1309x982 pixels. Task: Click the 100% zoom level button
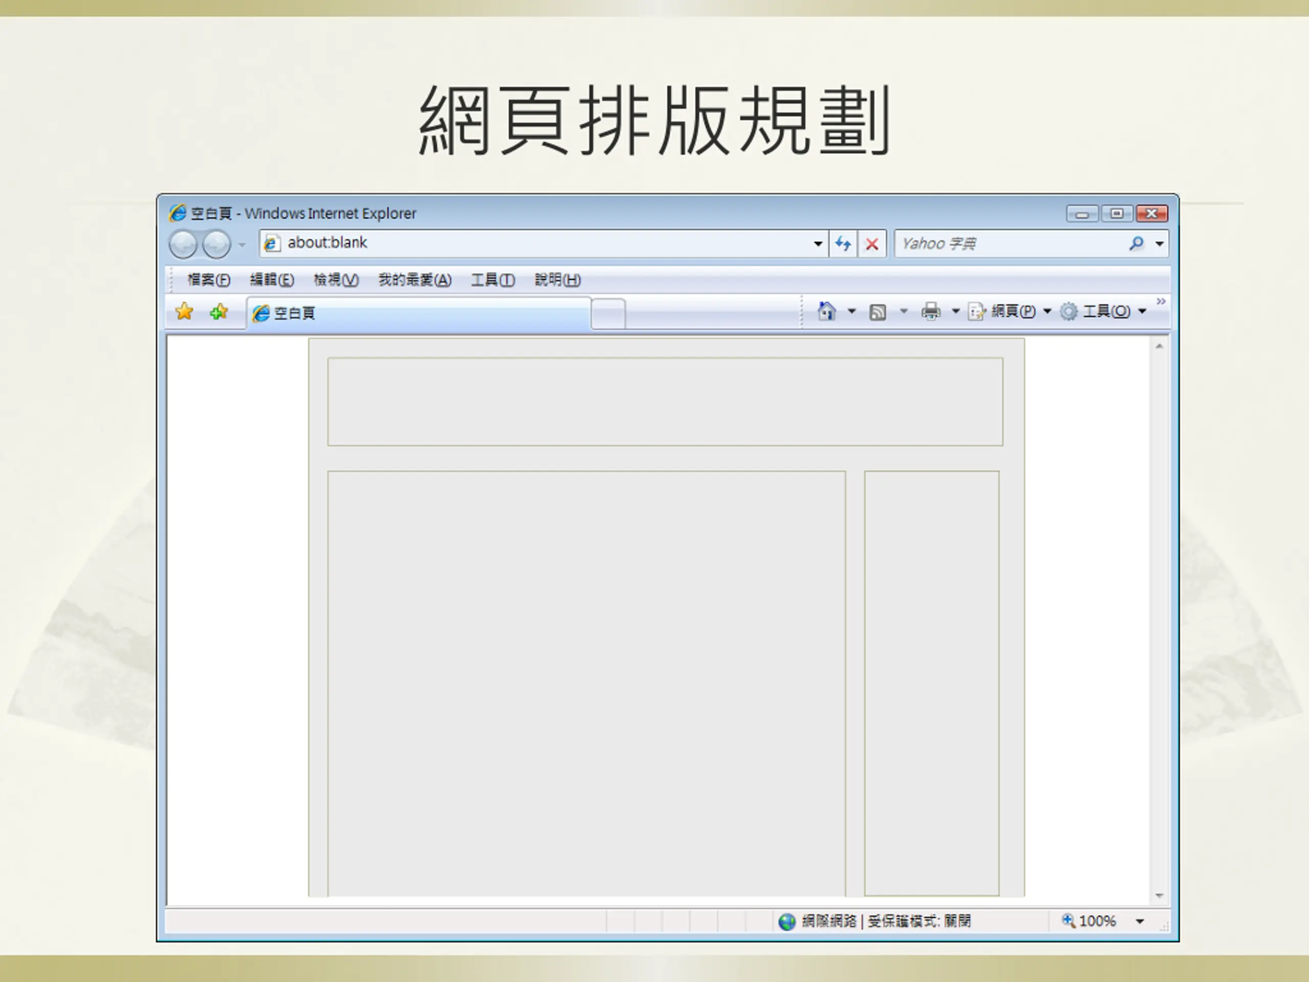[x=1089, y=921]
